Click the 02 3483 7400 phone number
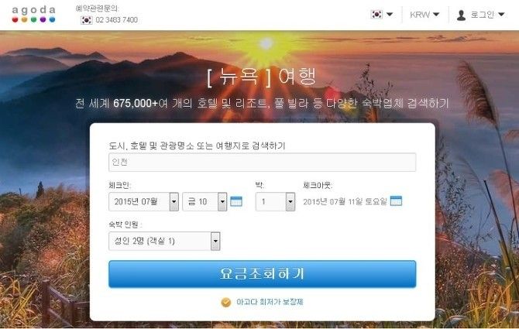 click(x=116, y=20)
